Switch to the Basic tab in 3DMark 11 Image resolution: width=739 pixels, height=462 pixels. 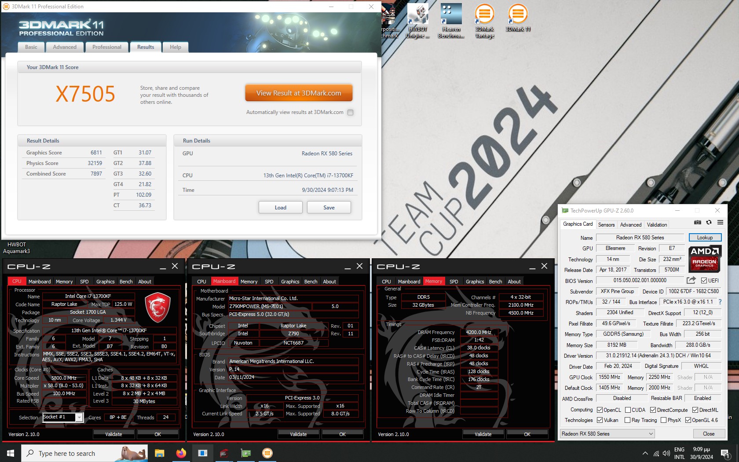(31, 47)
